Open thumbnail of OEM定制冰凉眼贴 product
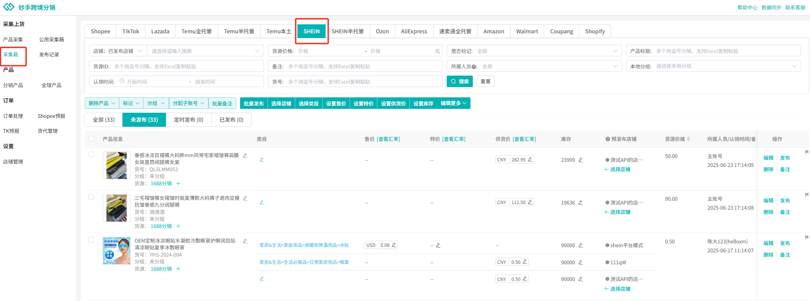Image resolution: width=810 pixels, height=301 pixels. [116, 251]
